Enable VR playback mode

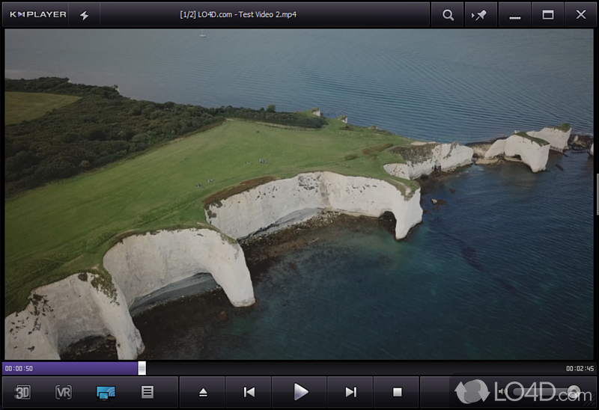point(64,392)
